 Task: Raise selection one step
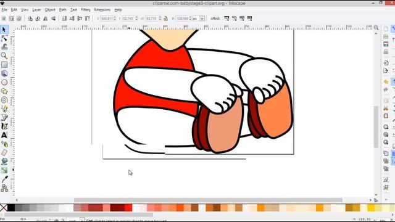[x=80, y=18]
